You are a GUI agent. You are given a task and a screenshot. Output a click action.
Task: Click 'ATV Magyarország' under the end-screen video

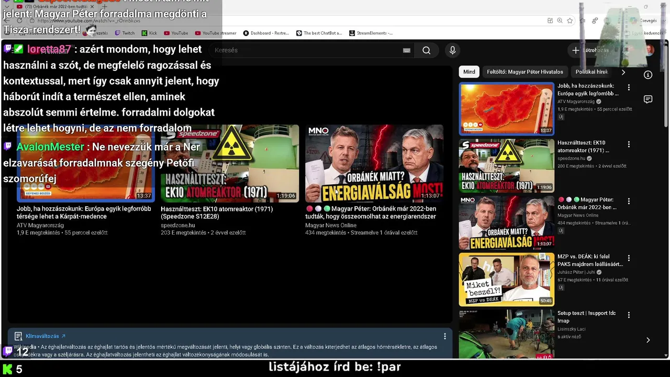click(x=40, y=225)
